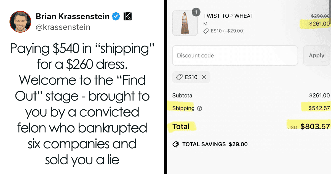Click the TWIST TOP WHEAT product title
Image resolution: width=331 pixels, height=174 pixels.
[x=228, y=16]
